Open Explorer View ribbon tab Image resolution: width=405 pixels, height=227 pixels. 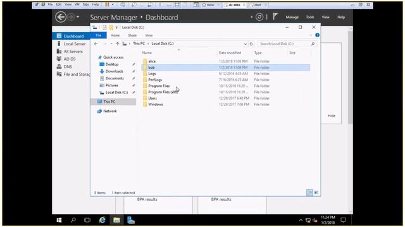click(149, 35)
